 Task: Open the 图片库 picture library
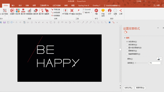pos(41,12)
